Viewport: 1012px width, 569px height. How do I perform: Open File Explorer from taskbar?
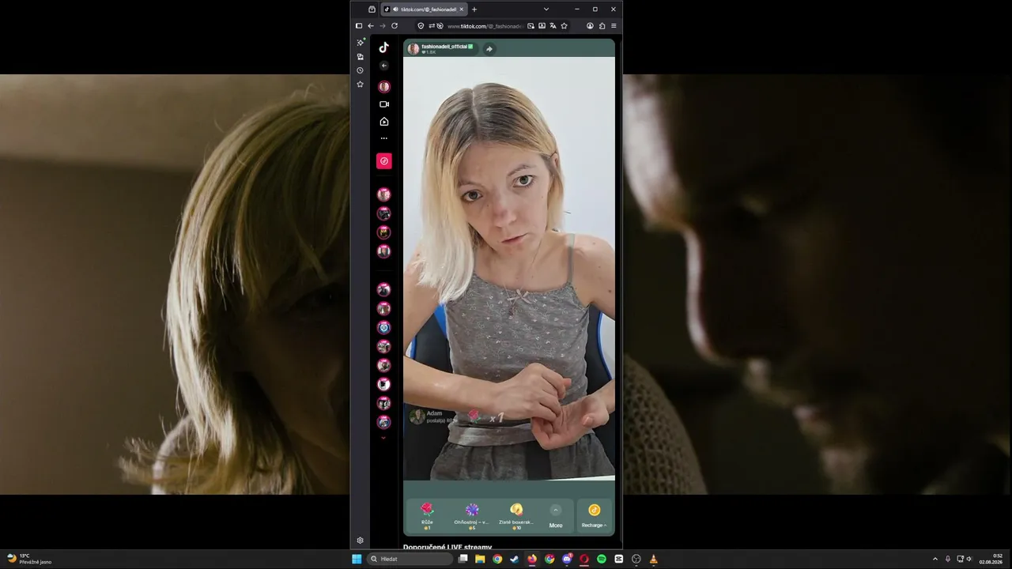480,559
